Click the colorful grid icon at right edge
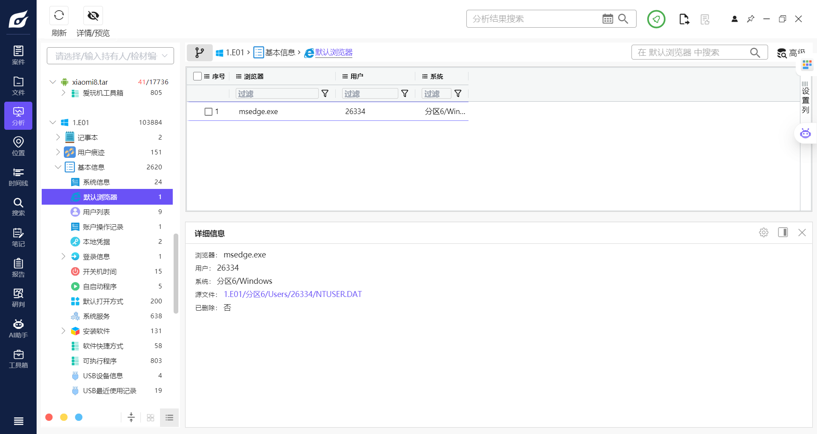Screen dimensions: 817x434 (807, 65)
